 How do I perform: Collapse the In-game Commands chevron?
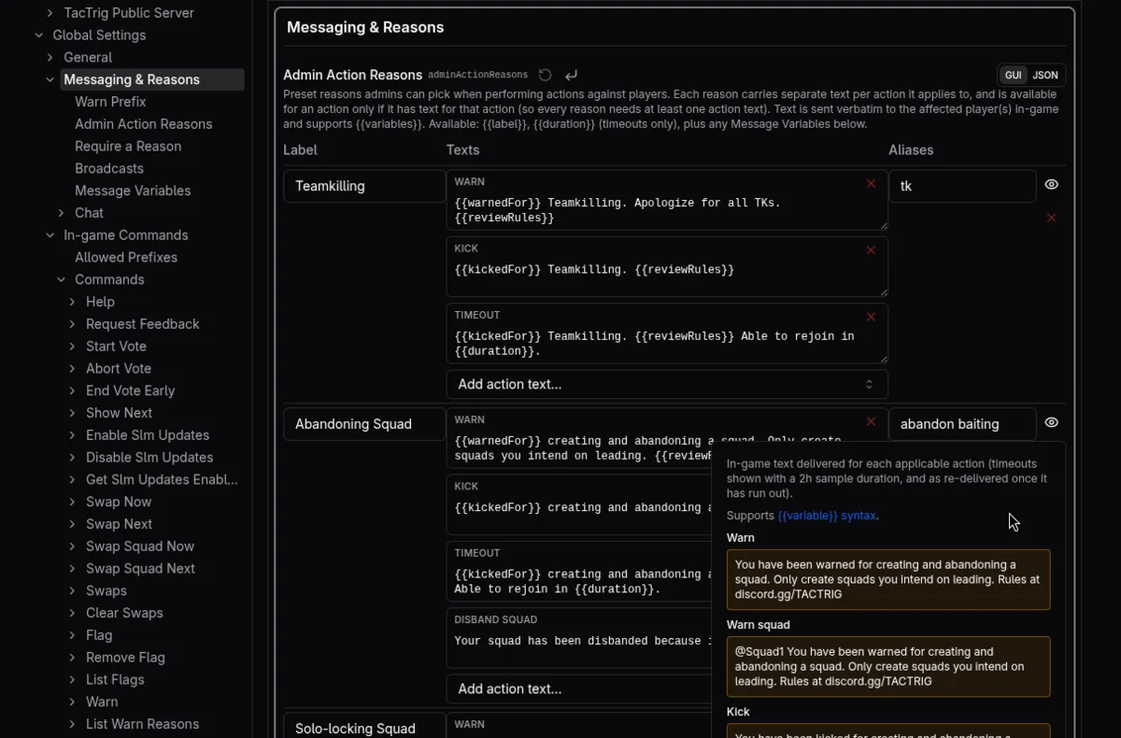point(50,235)
